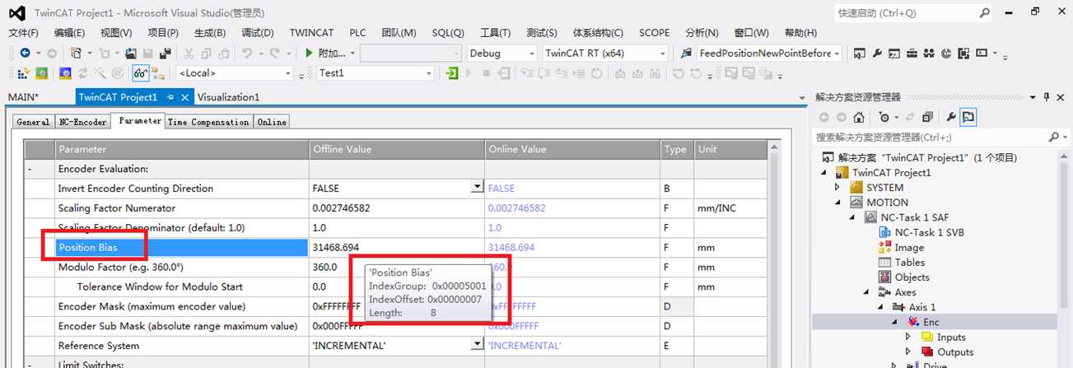Click the Scaling Factor Numerator offline value 0.002746582
Screen dimensions: 1073x368
(341, 207)
